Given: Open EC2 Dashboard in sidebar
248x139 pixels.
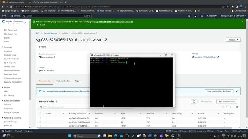Looking at the screenshot, I should tap(10, 30).
